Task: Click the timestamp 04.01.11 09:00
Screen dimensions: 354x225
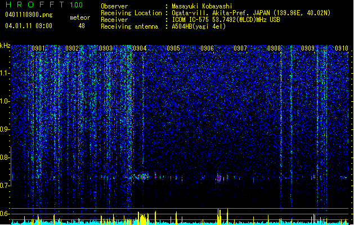Action: pyautogui.click(x=29, y=26)
